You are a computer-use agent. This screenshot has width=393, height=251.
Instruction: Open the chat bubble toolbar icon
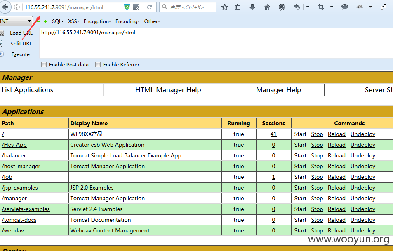click(x=345, y=7)
